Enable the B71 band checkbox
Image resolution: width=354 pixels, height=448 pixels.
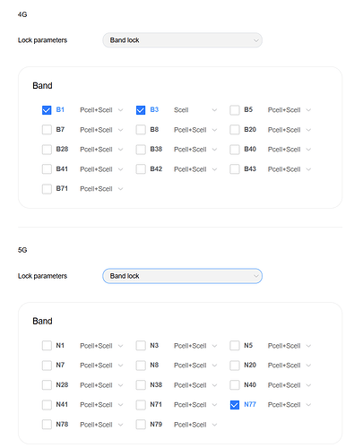click(x=47, y=189)
